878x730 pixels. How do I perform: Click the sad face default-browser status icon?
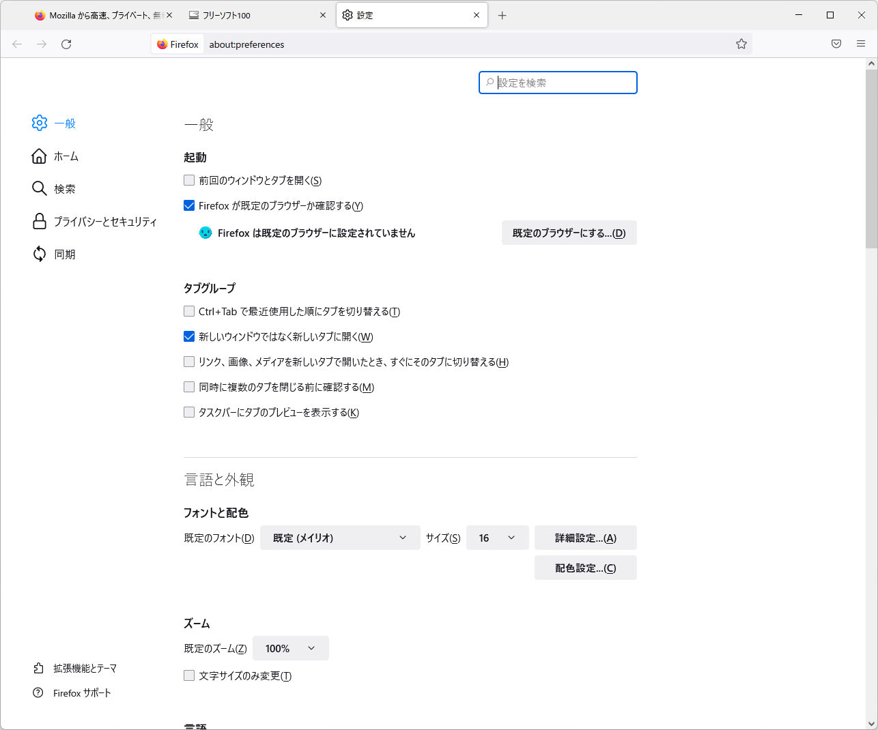point(206,233)
